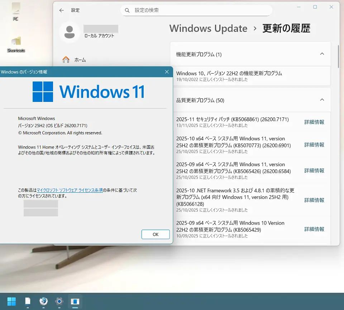The image size is (344, 310).
Task: Click the Thunderbird icon in taskbar
Action: pos(43,301)
